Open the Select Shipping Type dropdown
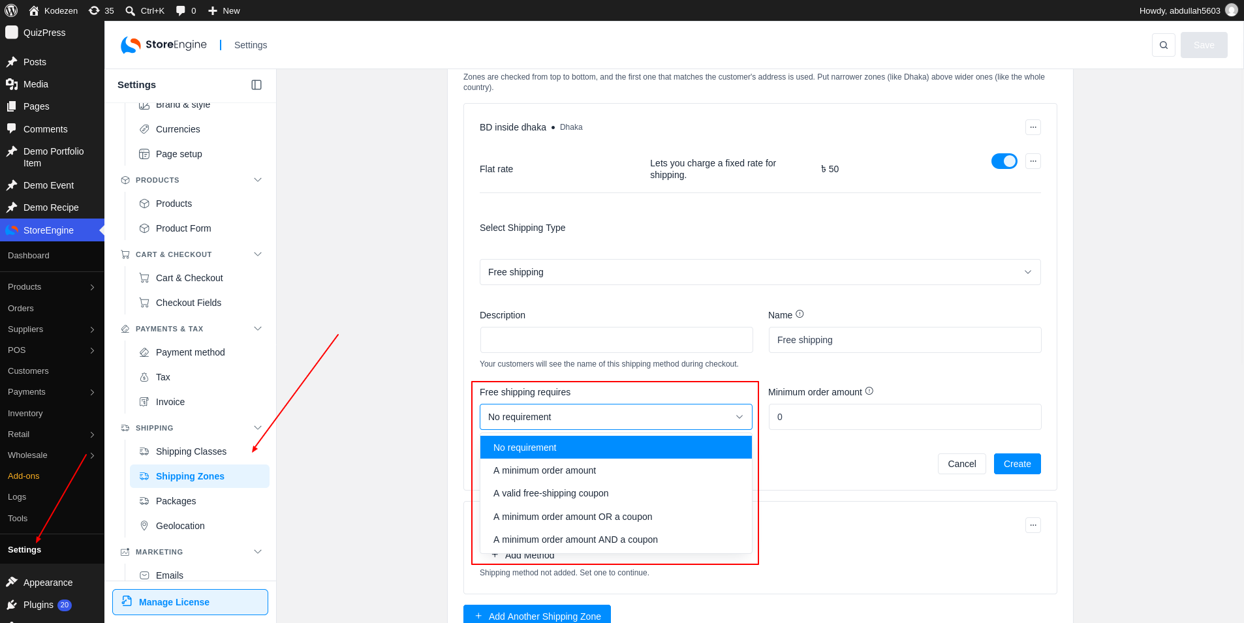 (x=760, y=272)
